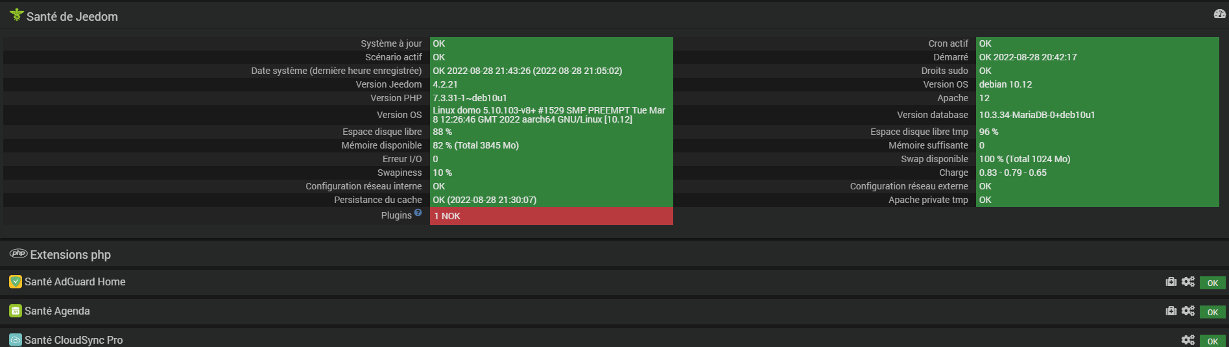This screenshot has height=347, width=1229.
Task: Expand the Santé CloudSync Pro panel
Action: click(73, 340)
